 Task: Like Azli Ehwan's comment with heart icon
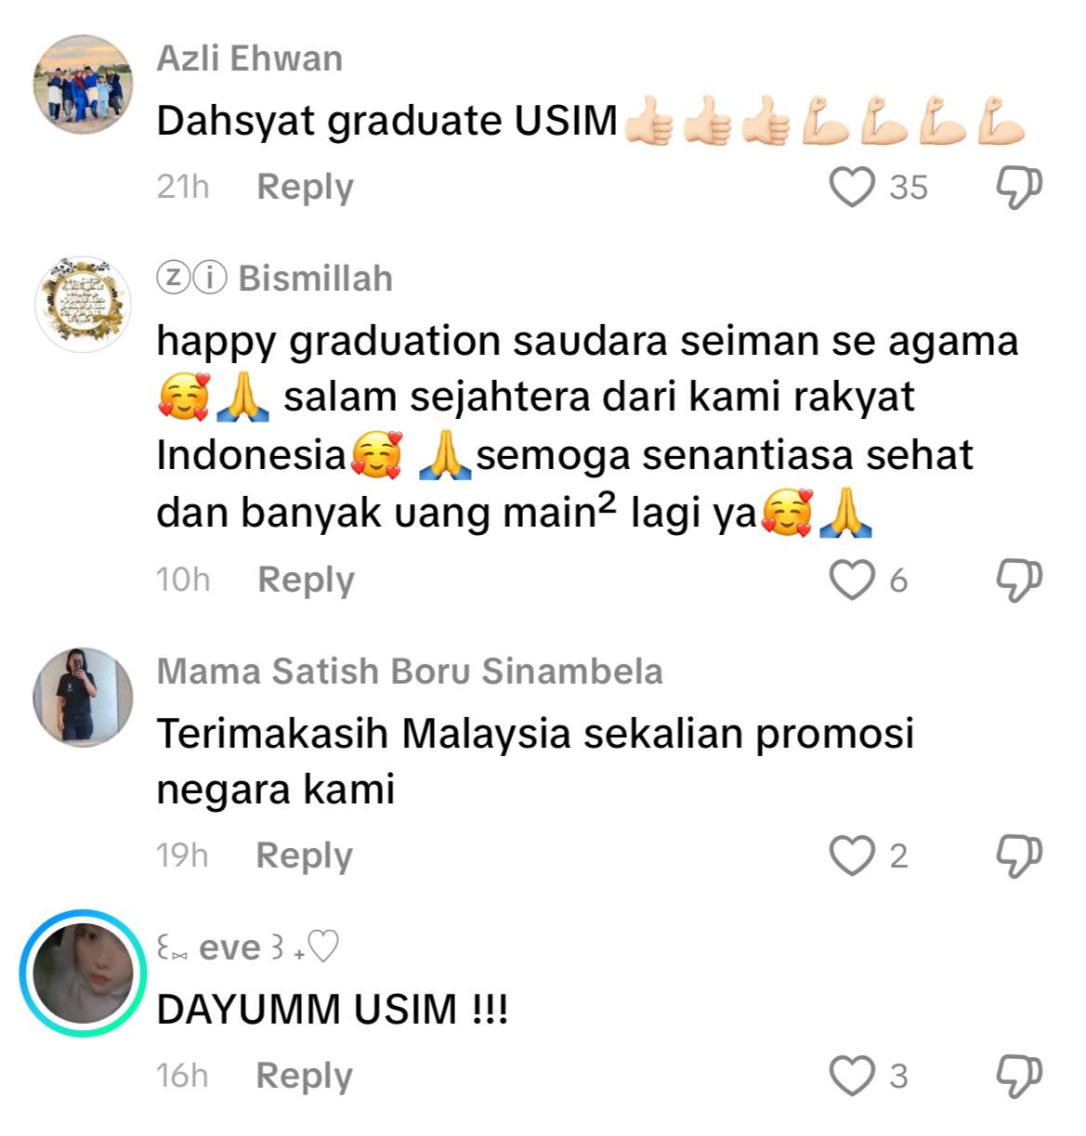pos(852,187)
